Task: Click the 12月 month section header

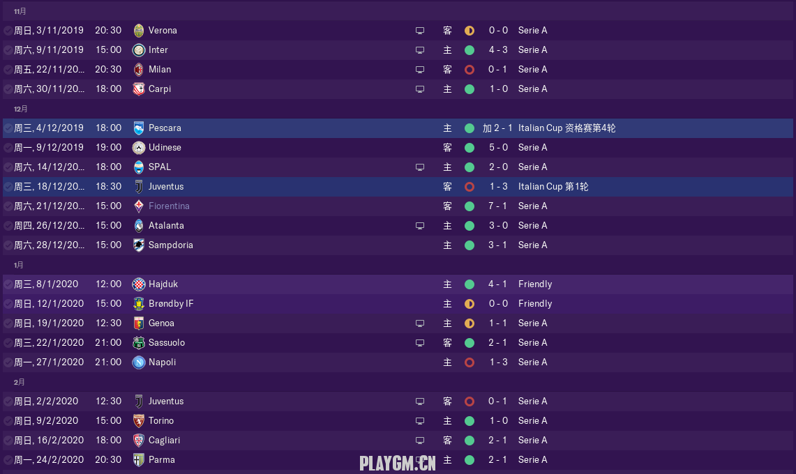Action: coord(21,109)
